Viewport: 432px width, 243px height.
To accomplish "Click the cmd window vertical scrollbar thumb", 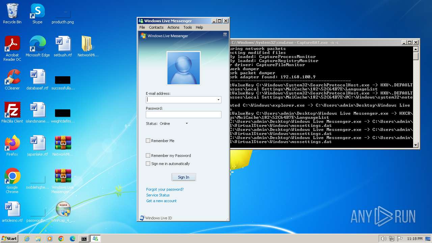I will (416, 56).
